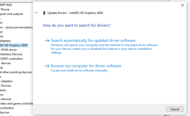
Task: Select ROM drives category in Device Manager
Action: pos(8,50)
